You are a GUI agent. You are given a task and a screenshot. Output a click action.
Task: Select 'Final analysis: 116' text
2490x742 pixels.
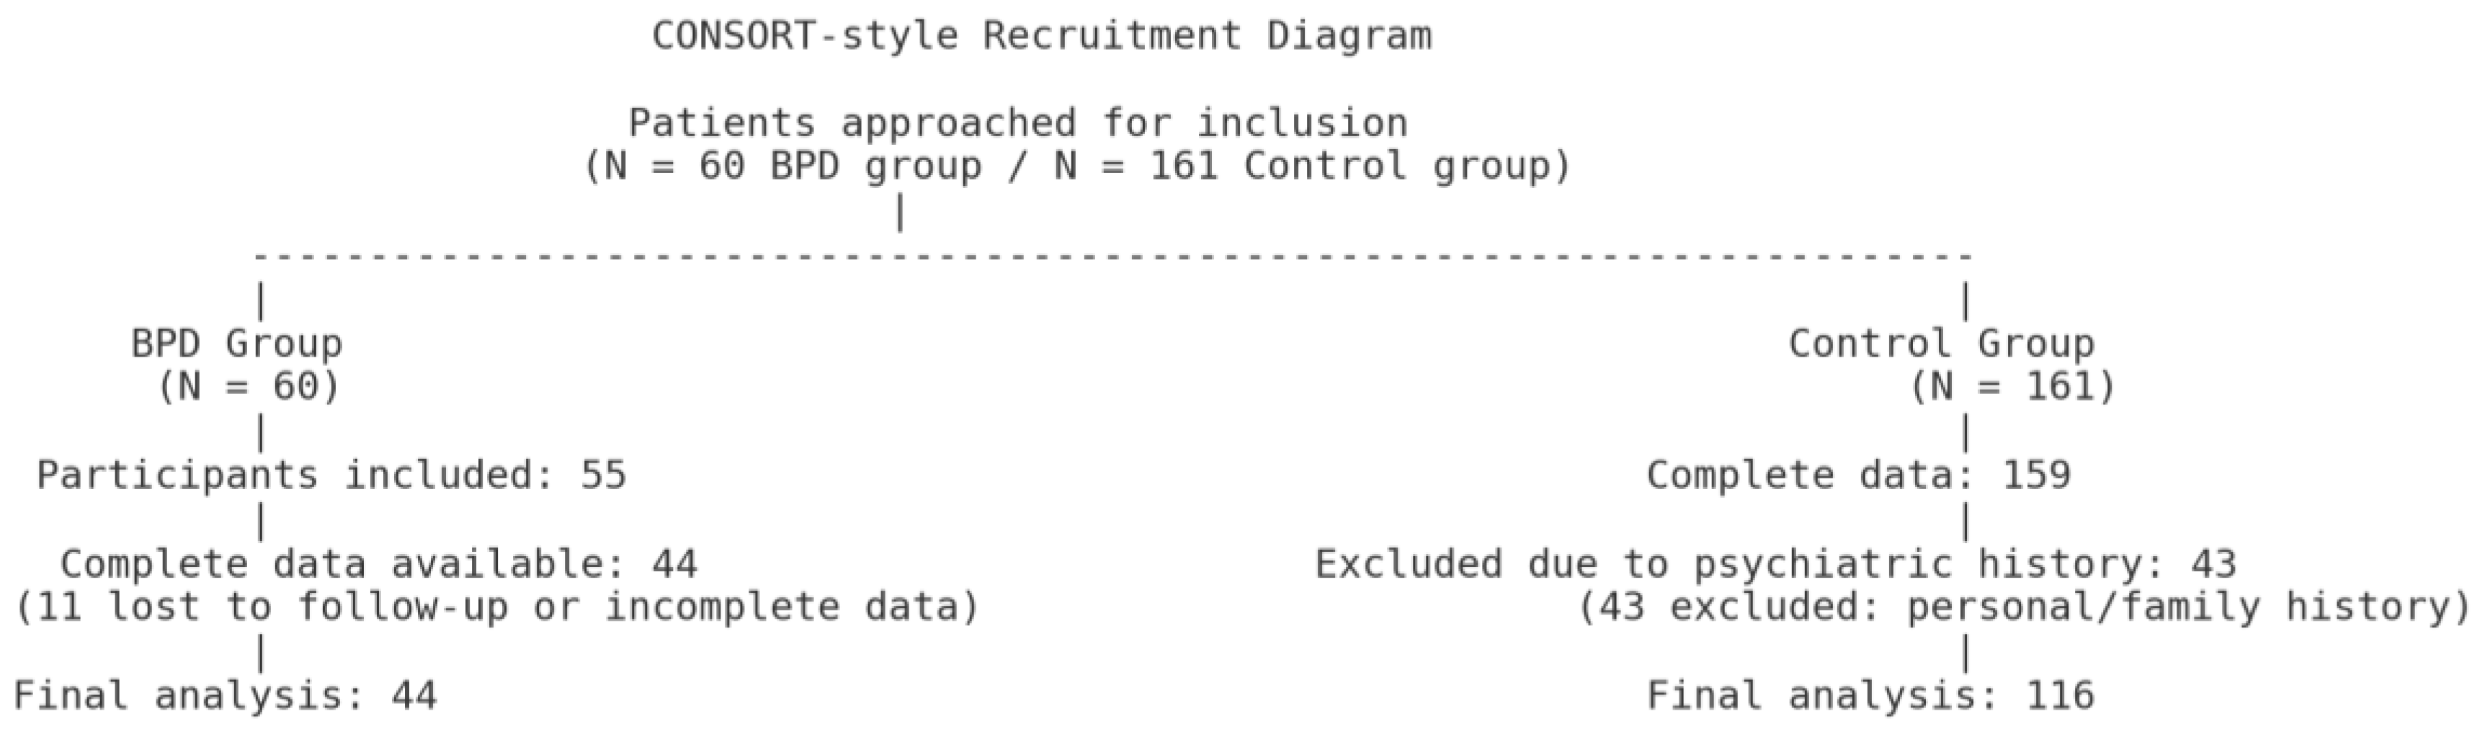(1870, 696)
